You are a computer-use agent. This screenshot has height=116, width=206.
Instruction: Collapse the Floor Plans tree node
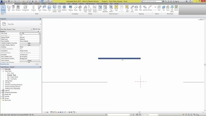pos(3,71)
